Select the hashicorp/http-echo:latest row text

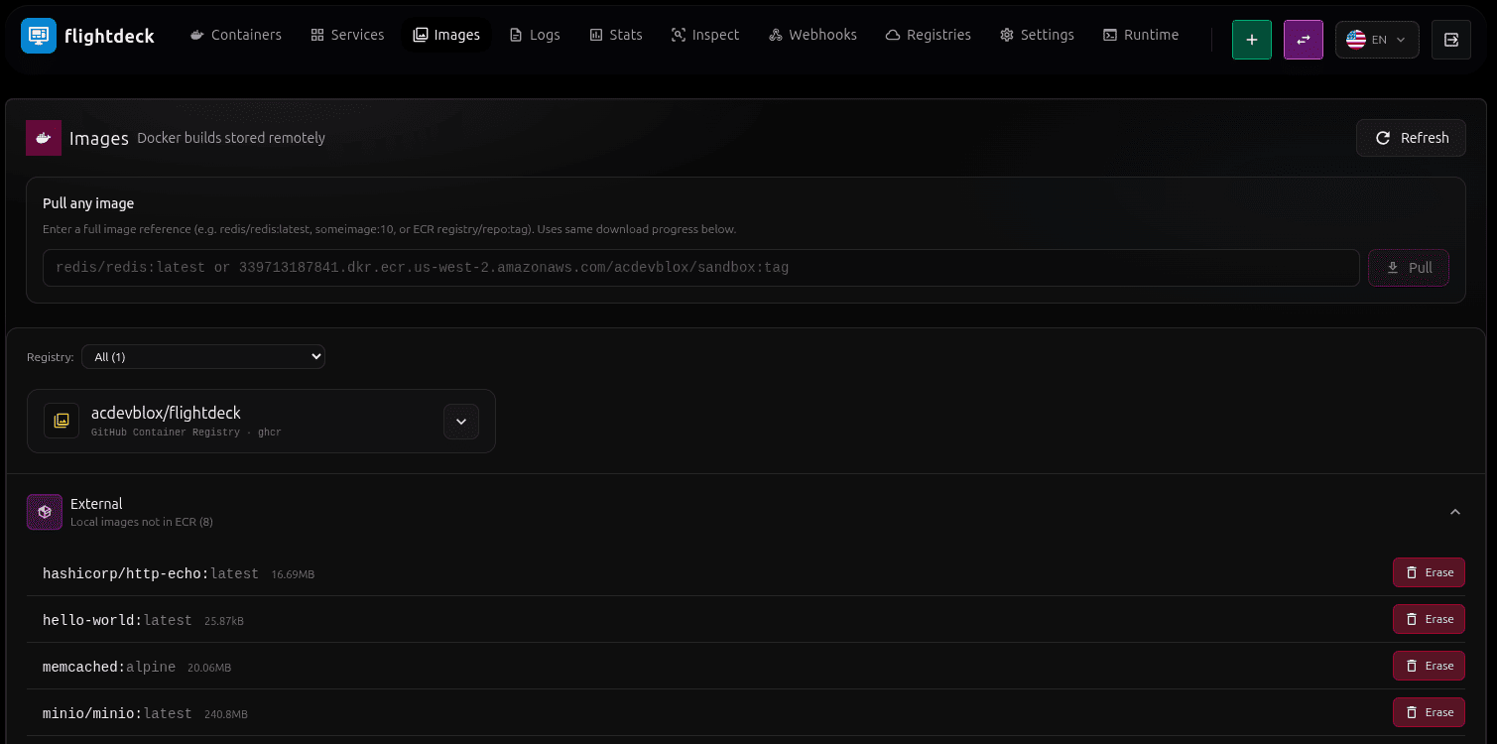click(x=151, y=573)
